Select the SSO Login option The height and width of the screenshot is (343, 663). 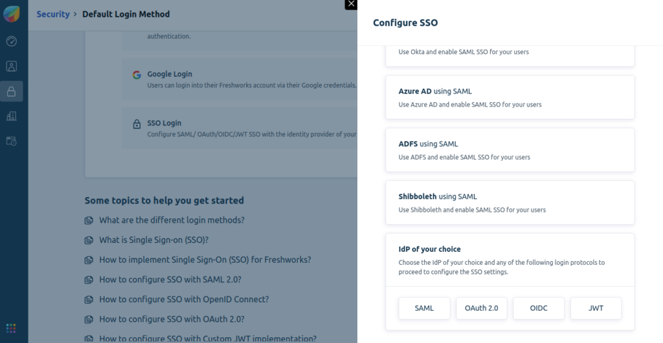coord(240,128)
